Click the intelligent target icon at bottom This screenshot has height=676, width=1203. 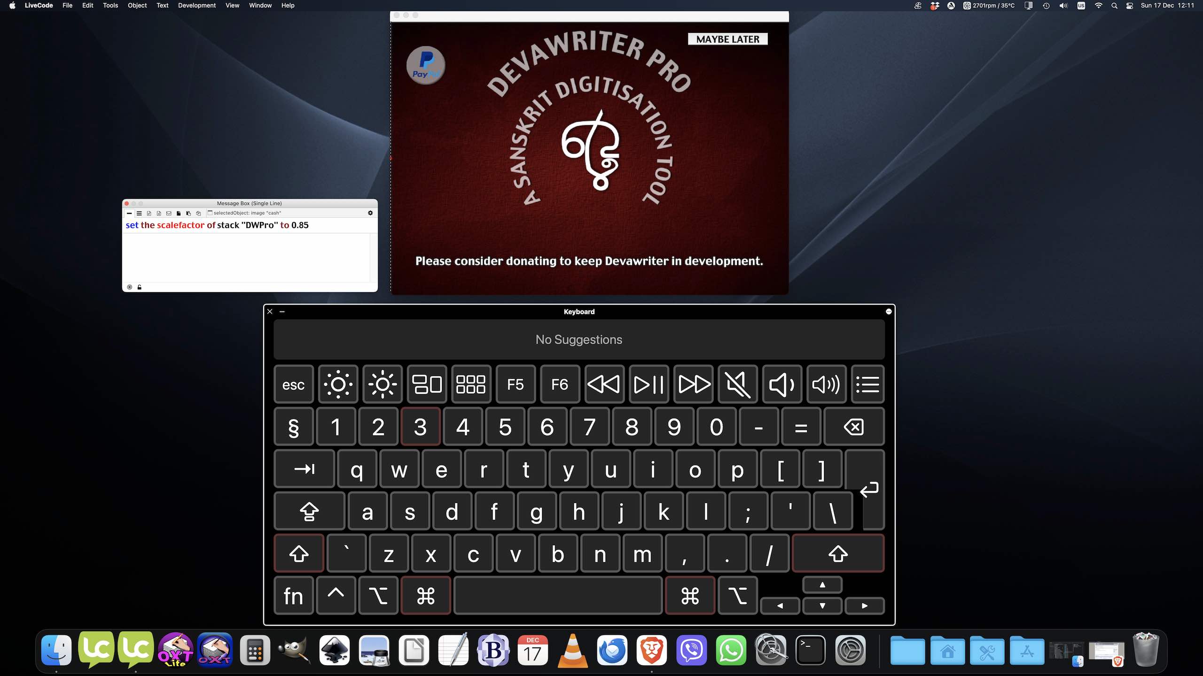point(130,287)
